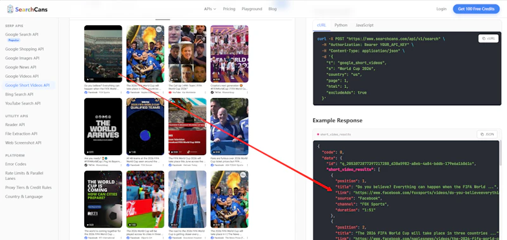This screenshot has width=507, height=240.
Task: Open Google News API in sidebar
Action: click(x=21, y=67)
